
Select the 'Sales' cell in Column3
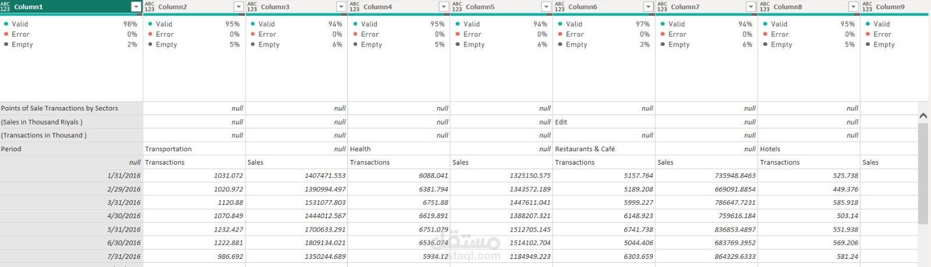click(297, 162)
